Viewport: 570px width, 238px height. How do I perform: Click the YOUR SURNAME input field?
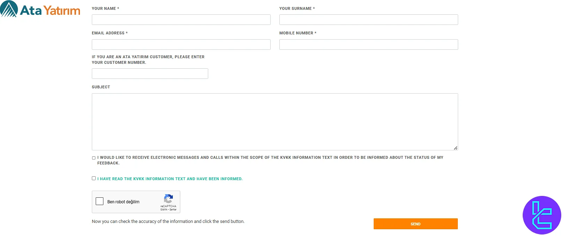click(x=368, y=20)
